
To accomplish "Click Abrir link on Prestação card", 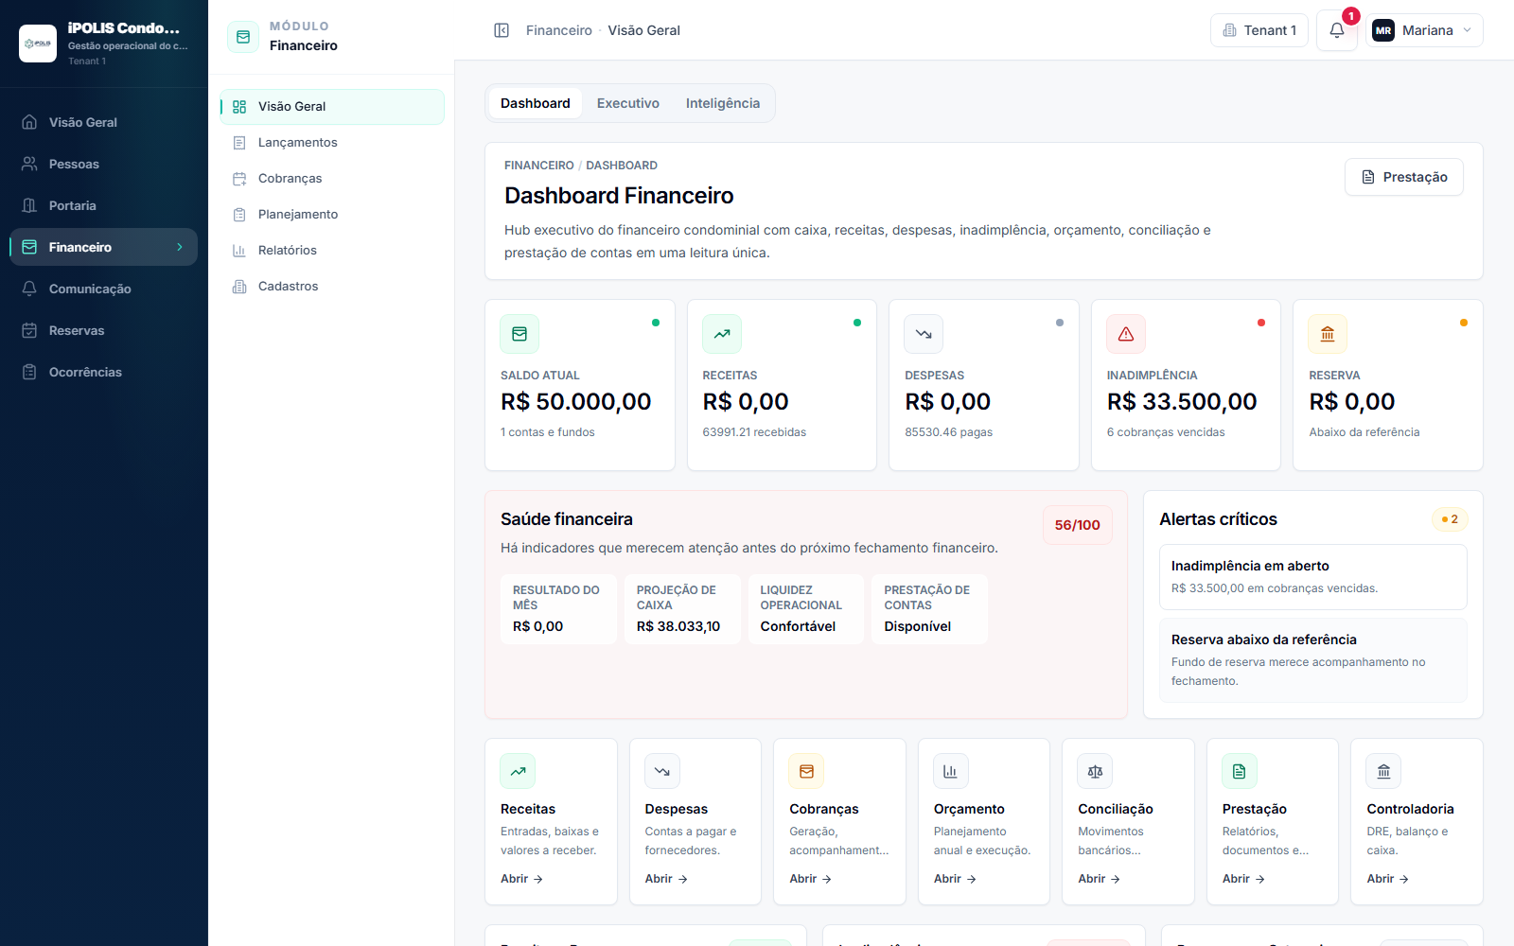I will tap(1243, 879).
